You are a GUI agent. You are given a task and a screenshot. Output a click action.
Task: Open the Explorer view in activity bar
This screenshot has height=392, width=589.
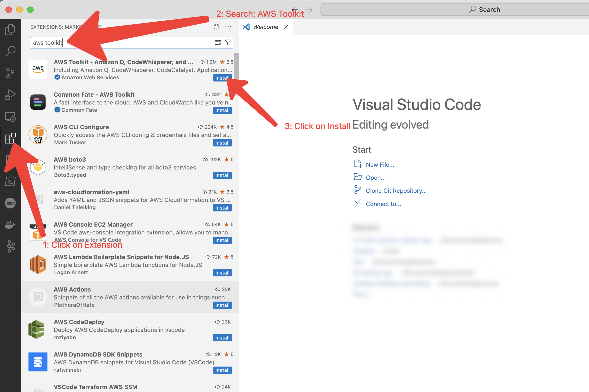[10, 30]
